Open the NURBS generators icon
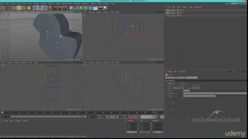The height and width of the screenshot is (139, 248). 81,8
